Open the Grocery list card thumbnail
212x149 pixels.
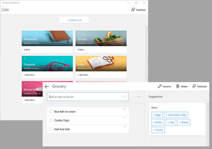click(101, 38)
